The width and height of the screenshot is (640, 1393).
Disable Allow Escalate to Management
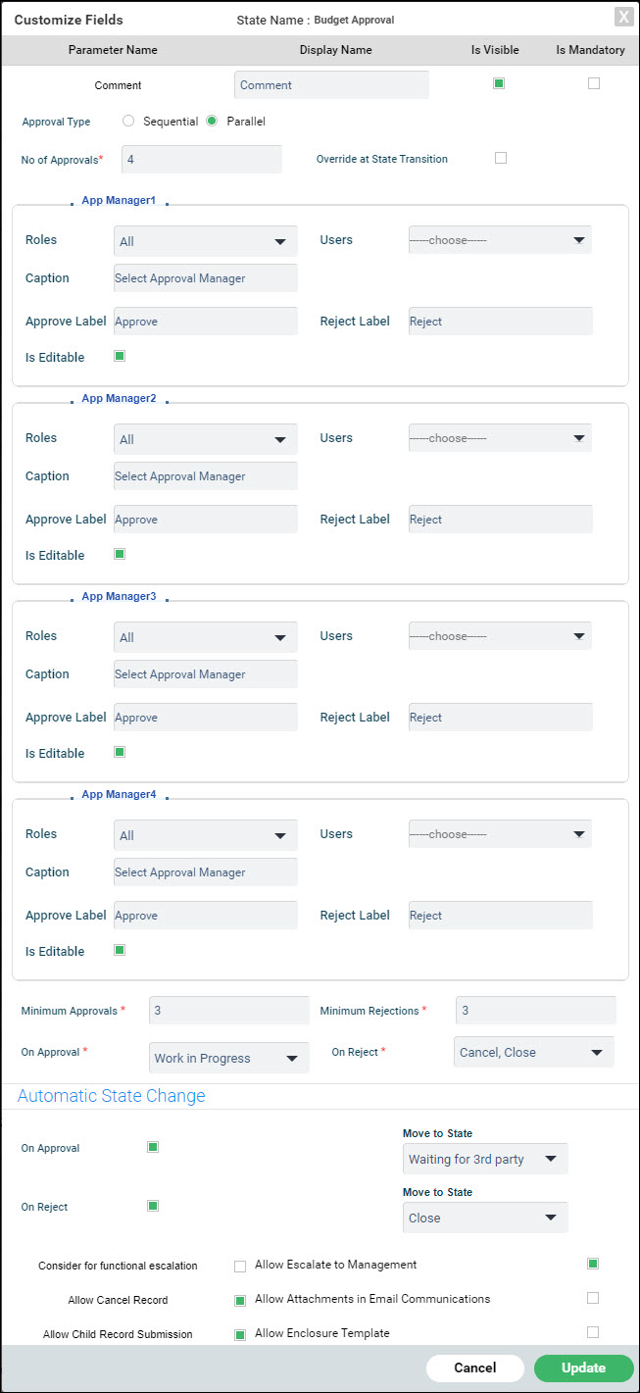click(x=592, y=1265)
